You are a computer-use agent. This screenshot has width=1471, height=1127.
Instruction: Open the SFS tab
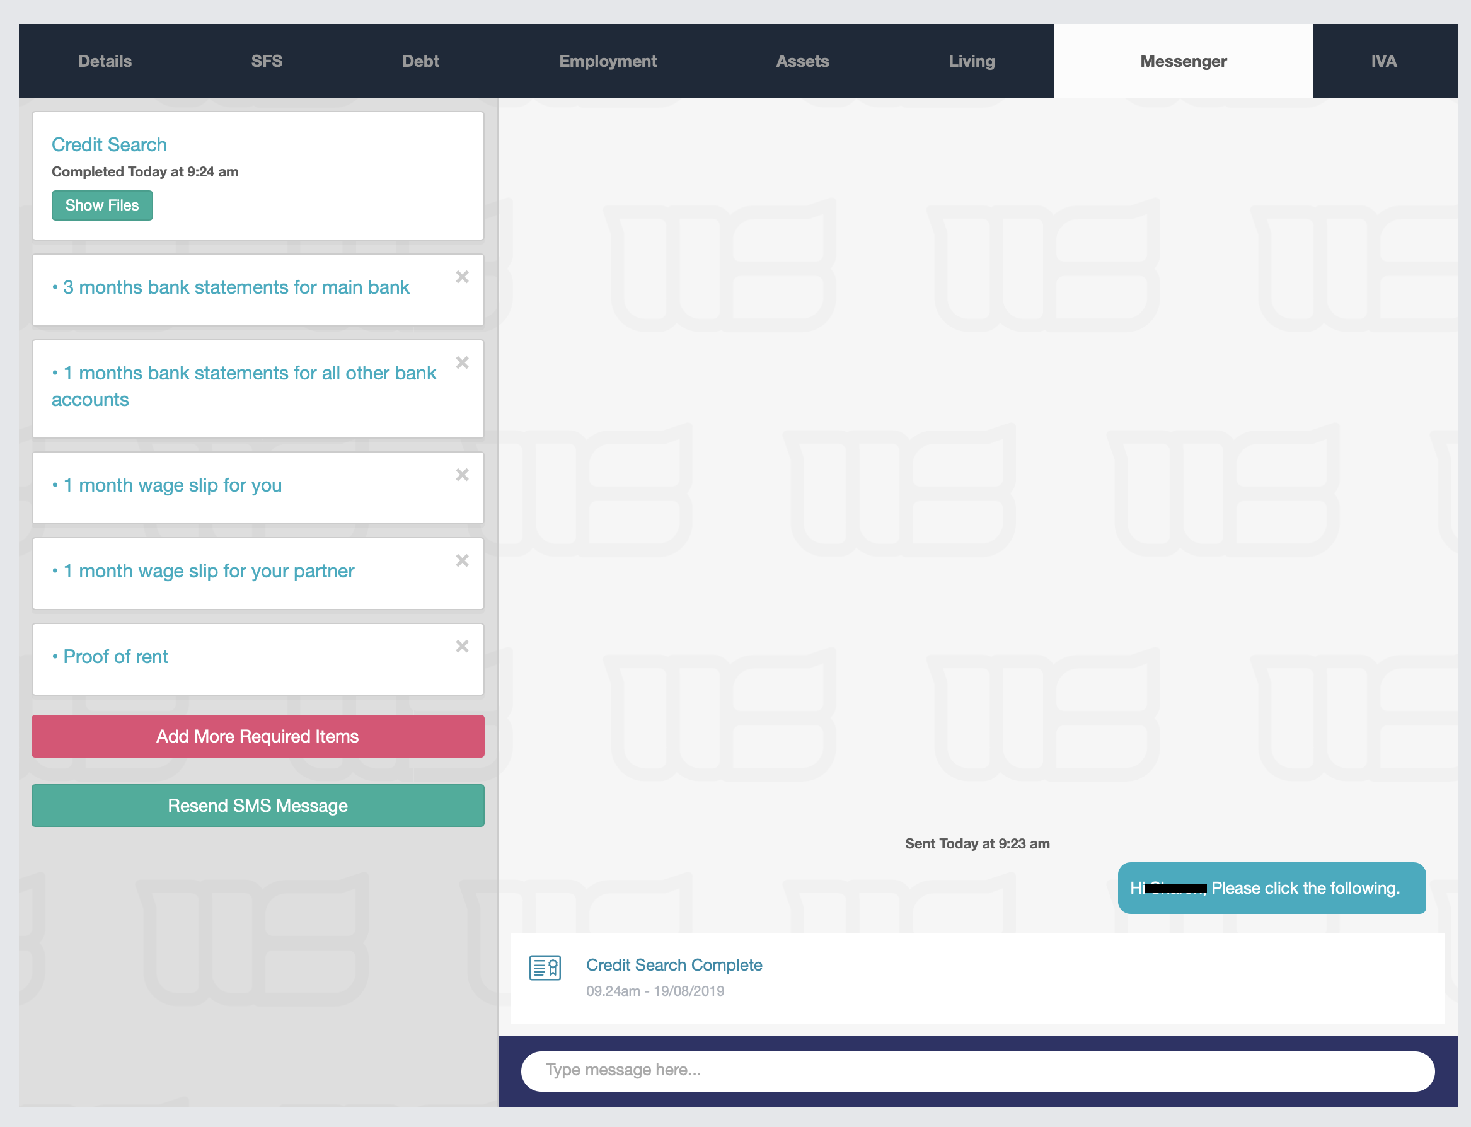coord(267,61)
